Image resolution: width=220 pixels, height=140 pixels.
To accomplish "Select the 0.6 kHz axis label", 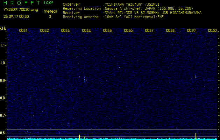I will click(x=3, y=133).
